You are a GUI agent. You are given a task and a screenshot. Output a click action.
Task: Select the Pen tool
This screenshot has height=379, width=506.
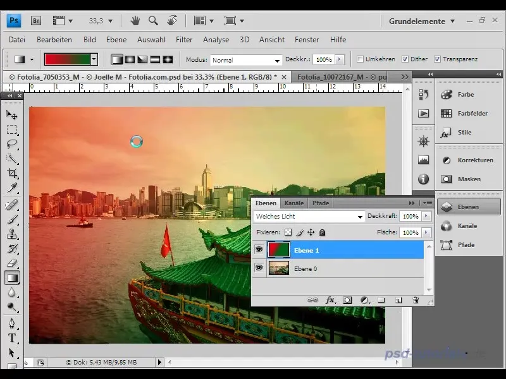pos(12,323)
